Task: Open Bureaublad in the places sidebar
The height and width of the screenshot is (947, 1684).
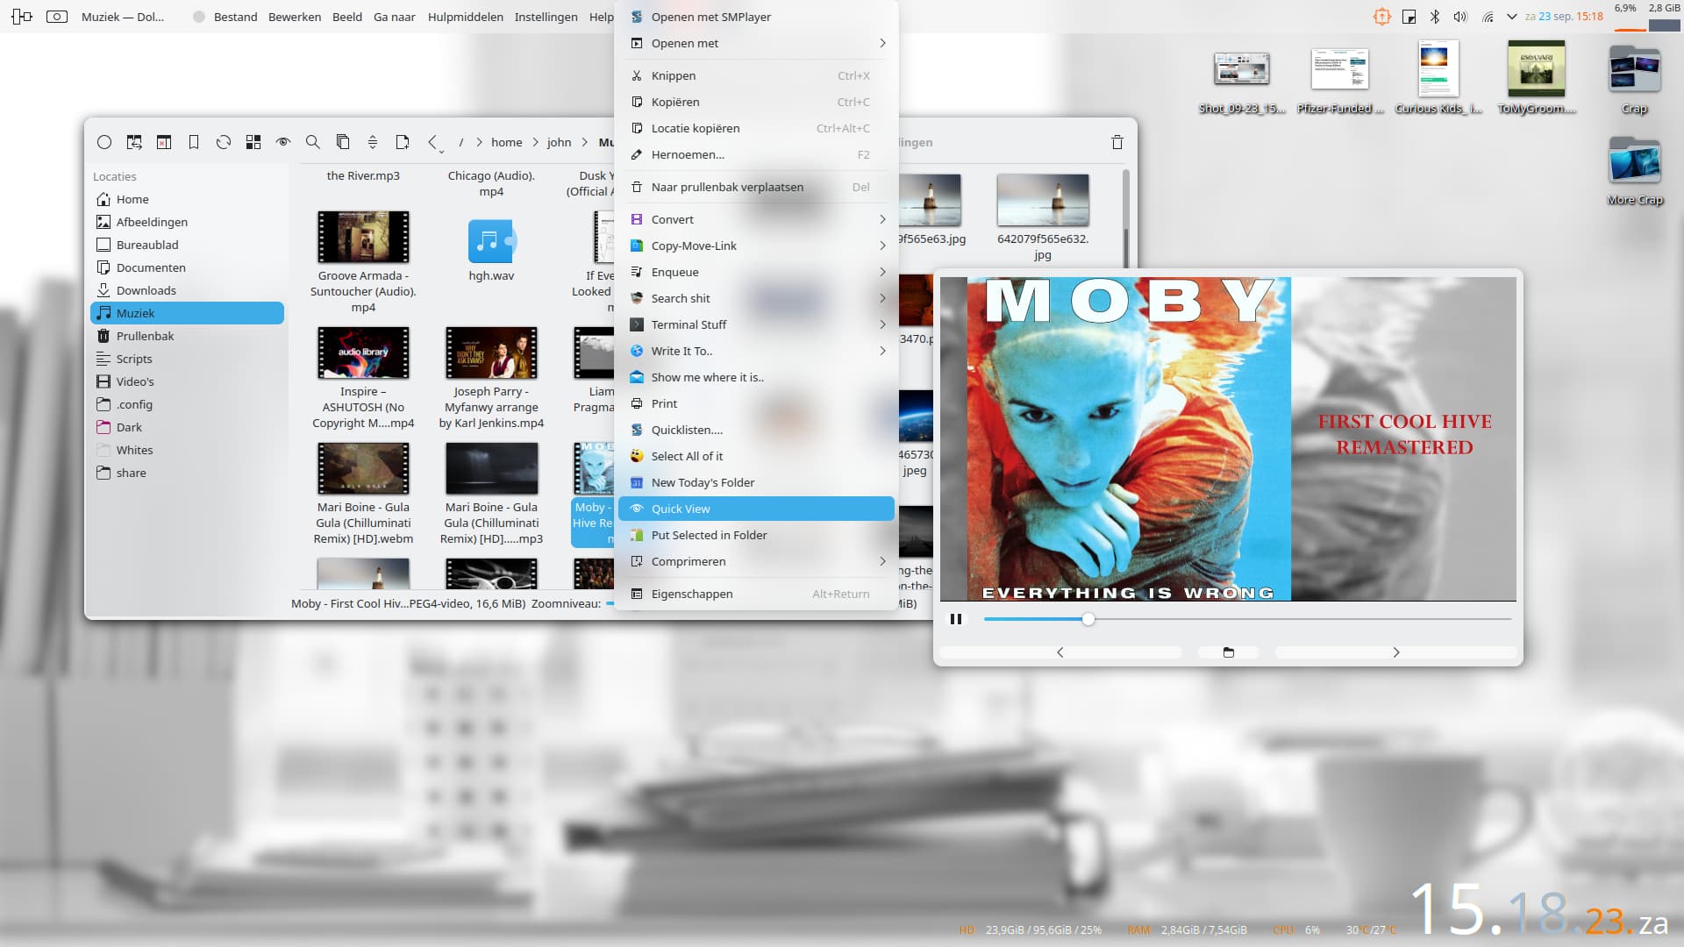Action: coord(187,245)
